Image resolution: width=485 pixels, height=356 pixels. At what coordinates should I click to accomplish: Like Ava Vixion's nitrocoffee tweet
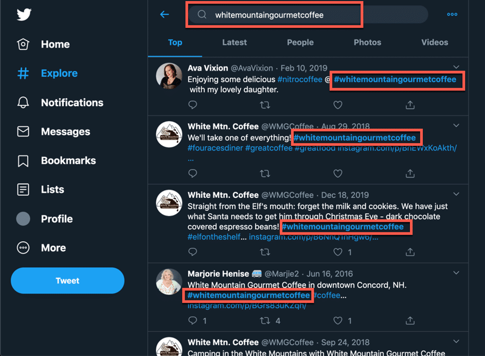click(x=338, y=105)
